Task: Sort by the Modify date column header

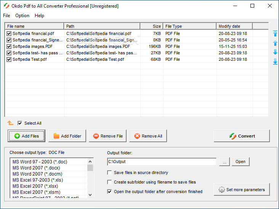Action: (x=234, y=26)
